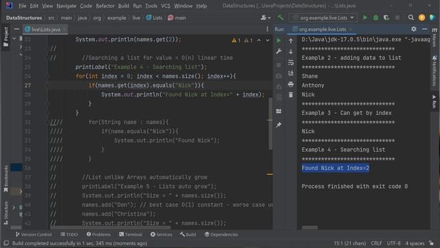Rerun program with Run panel green arrow
The height and width of the screenshot is (248, 440).
[x=278, y=41]
